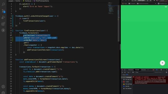
Task: Click the home.js breadcrumb
Action: [27, 1]
